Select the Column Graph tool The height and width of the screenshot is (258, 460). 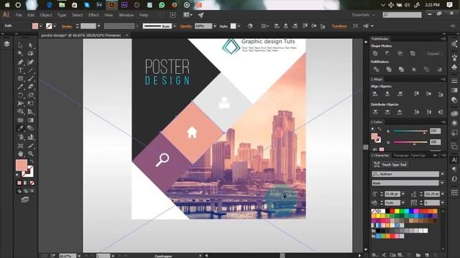(x=30, y=137)
